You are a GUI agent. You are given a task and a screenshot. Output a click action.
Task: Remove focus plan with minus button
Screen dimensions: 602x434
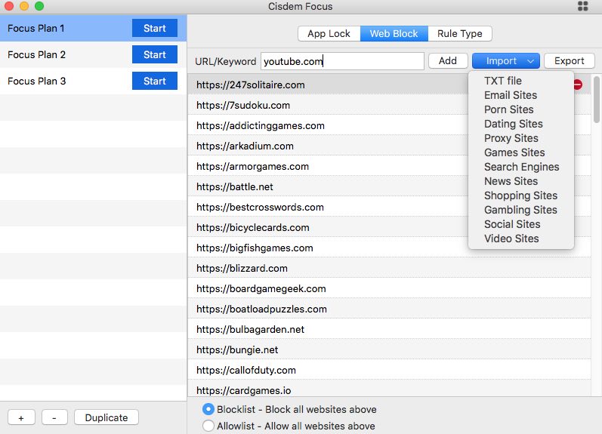[54, 417]
